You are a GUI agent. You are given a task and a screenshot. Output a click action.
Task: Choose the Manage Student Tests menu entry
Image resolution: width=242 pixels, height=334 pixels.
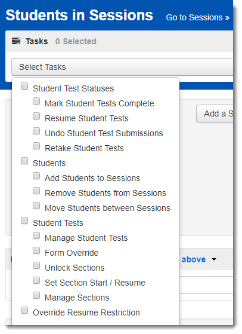[x=86, y=238]
